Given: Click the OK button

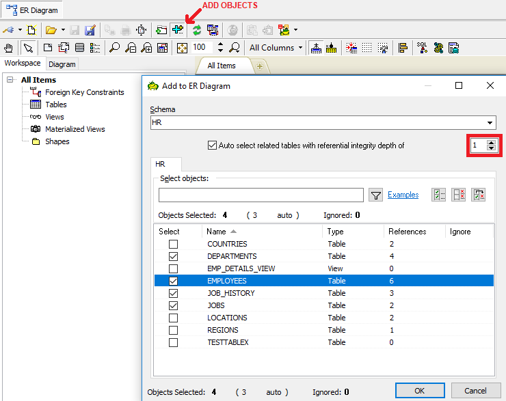Looking at the screenshot, I should click(419, 391).
